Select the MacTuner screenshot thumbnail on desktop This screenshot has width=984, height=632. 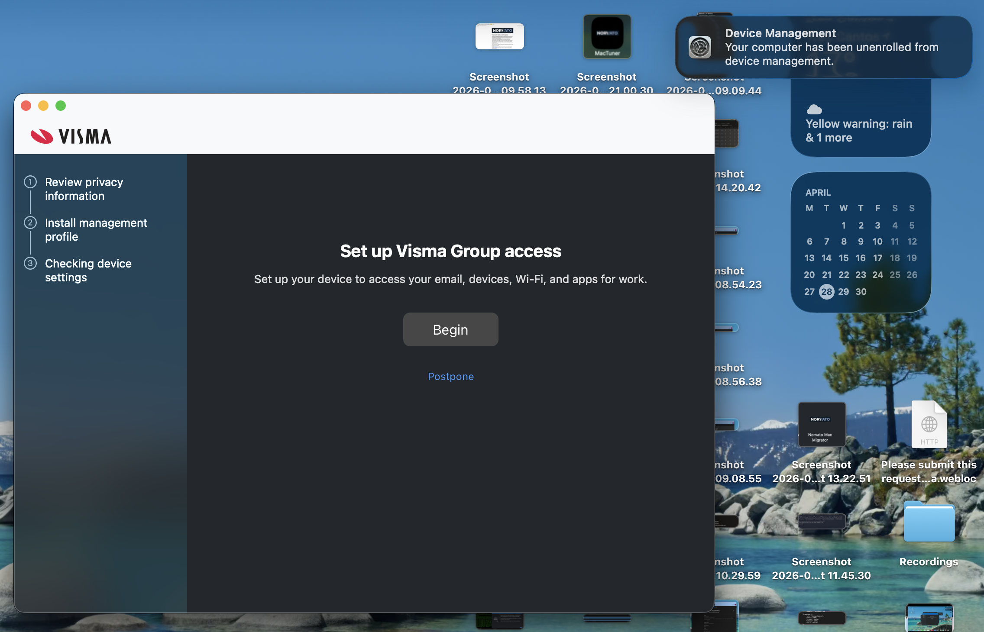tap(607, 37)
